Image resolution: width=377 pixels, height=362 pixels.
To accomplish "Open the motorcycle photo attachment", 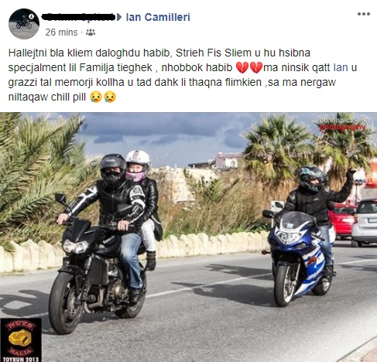I will tap(188, 237).
